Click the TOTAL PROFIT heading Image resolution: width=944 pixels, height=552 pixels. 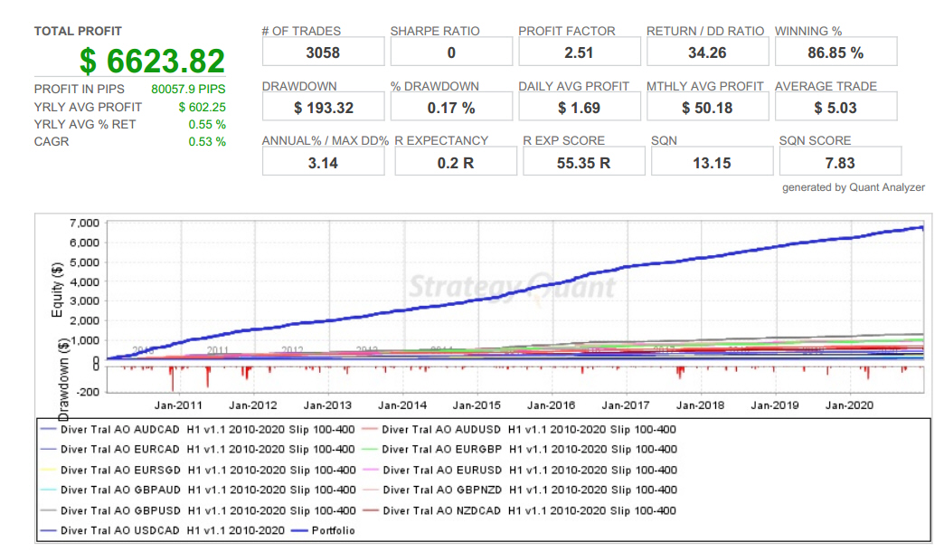(78, 32)
